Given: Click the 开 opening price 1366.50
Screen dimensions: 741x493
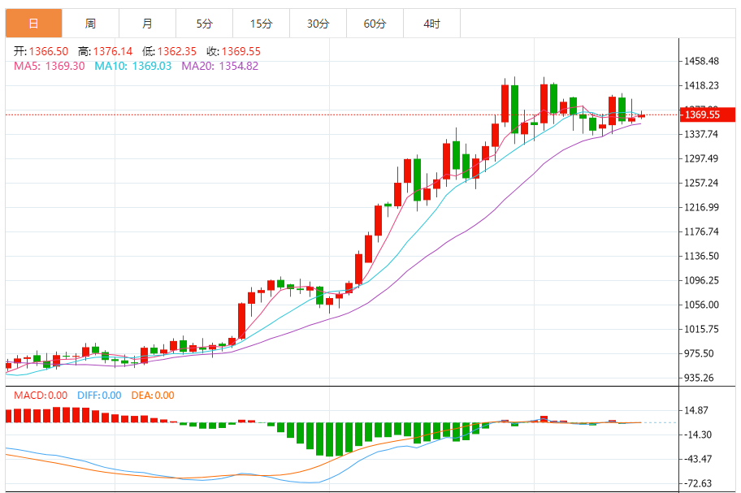Looking at the screenshot, I should pos(40,51).
